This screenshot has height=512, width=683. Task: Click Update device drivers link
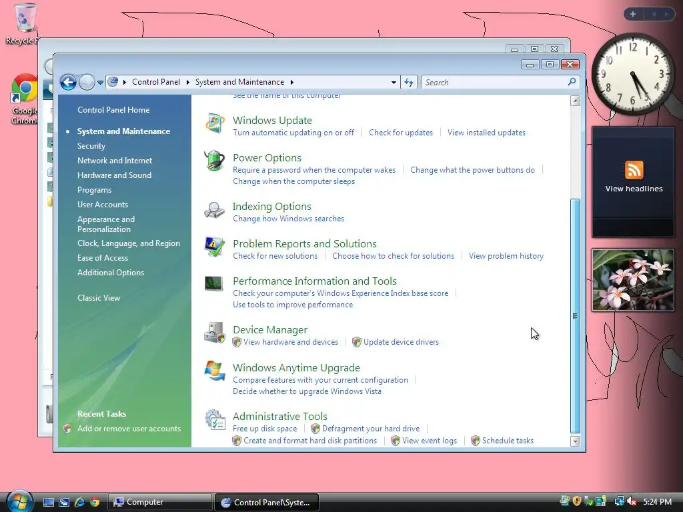(x=401, y=342)
